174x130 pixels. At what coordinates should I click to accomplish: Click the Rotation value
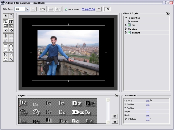click(x=148, y=119)
